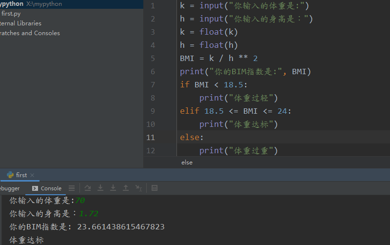Click the console input value 1.72
Screen dimensions: 390x245
click(x=89, y=214)
